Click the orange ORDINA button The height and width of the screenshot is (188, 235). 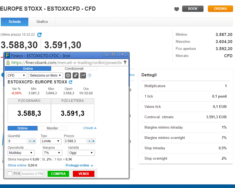pyautogui.click(x=220, y=9)
